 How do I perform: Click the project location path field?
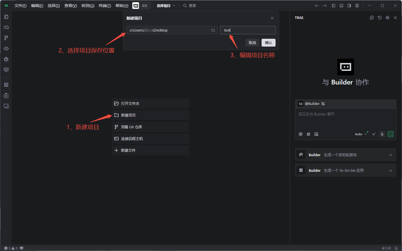(172, 30)
